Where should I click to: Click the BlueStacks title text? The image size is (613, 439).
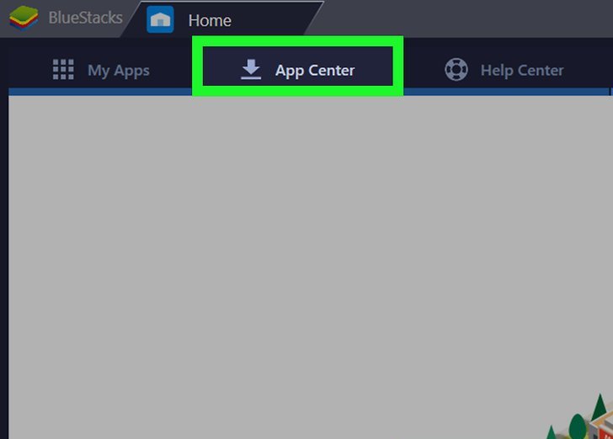[x=85, y=18]
